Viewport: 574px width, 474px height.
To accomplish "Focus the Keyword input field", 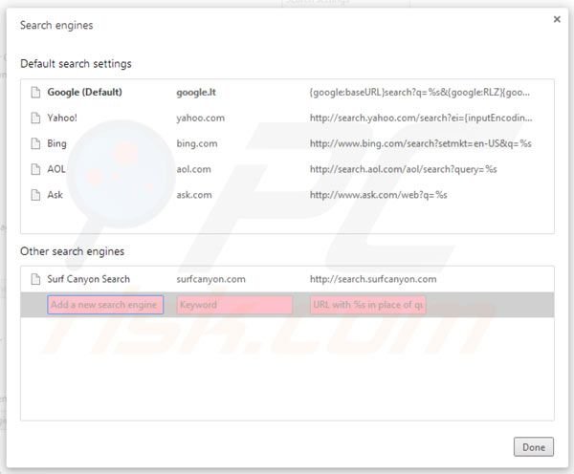I will pos(234,305).
